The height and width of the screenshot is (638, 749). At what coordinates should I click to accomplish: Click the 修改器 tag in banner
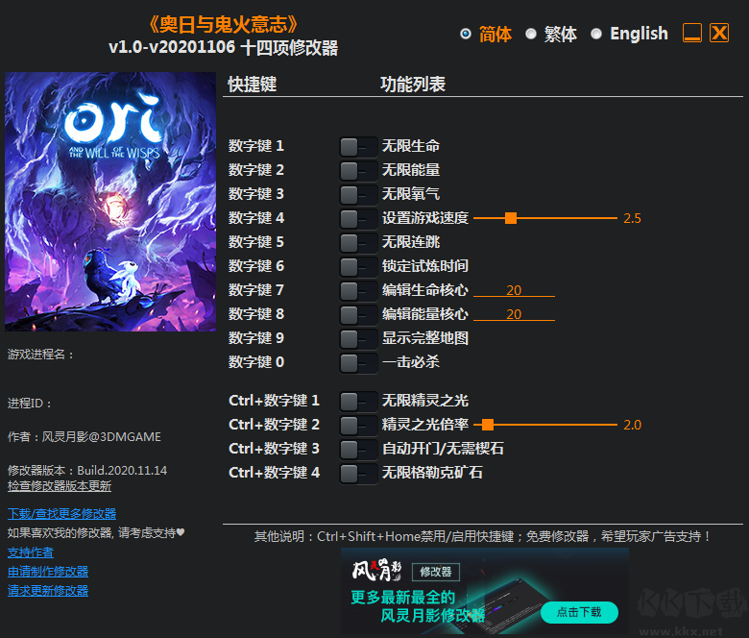tap(436, 572)
